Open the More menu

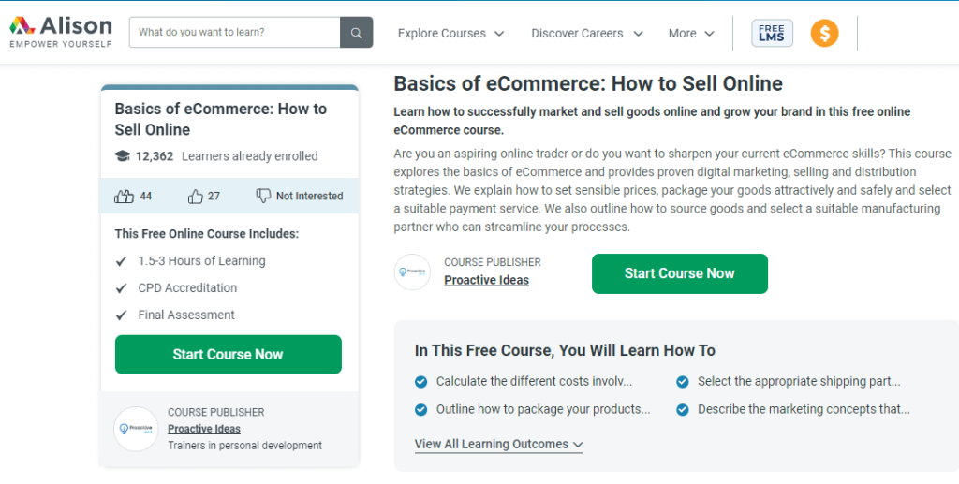(x=691, y=33)
